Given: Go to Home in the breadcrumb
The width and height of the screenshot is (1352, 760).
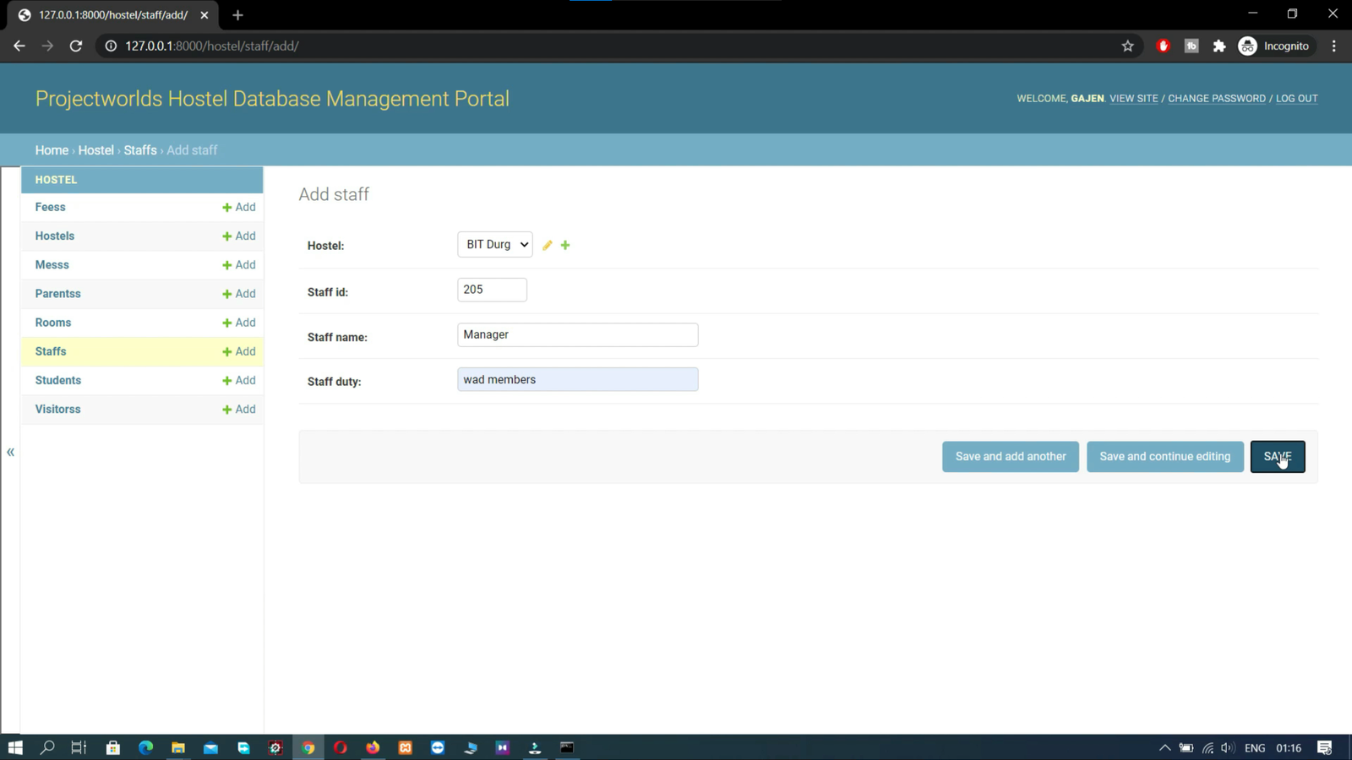Looking at the screenshot, I should click(52, 150).
